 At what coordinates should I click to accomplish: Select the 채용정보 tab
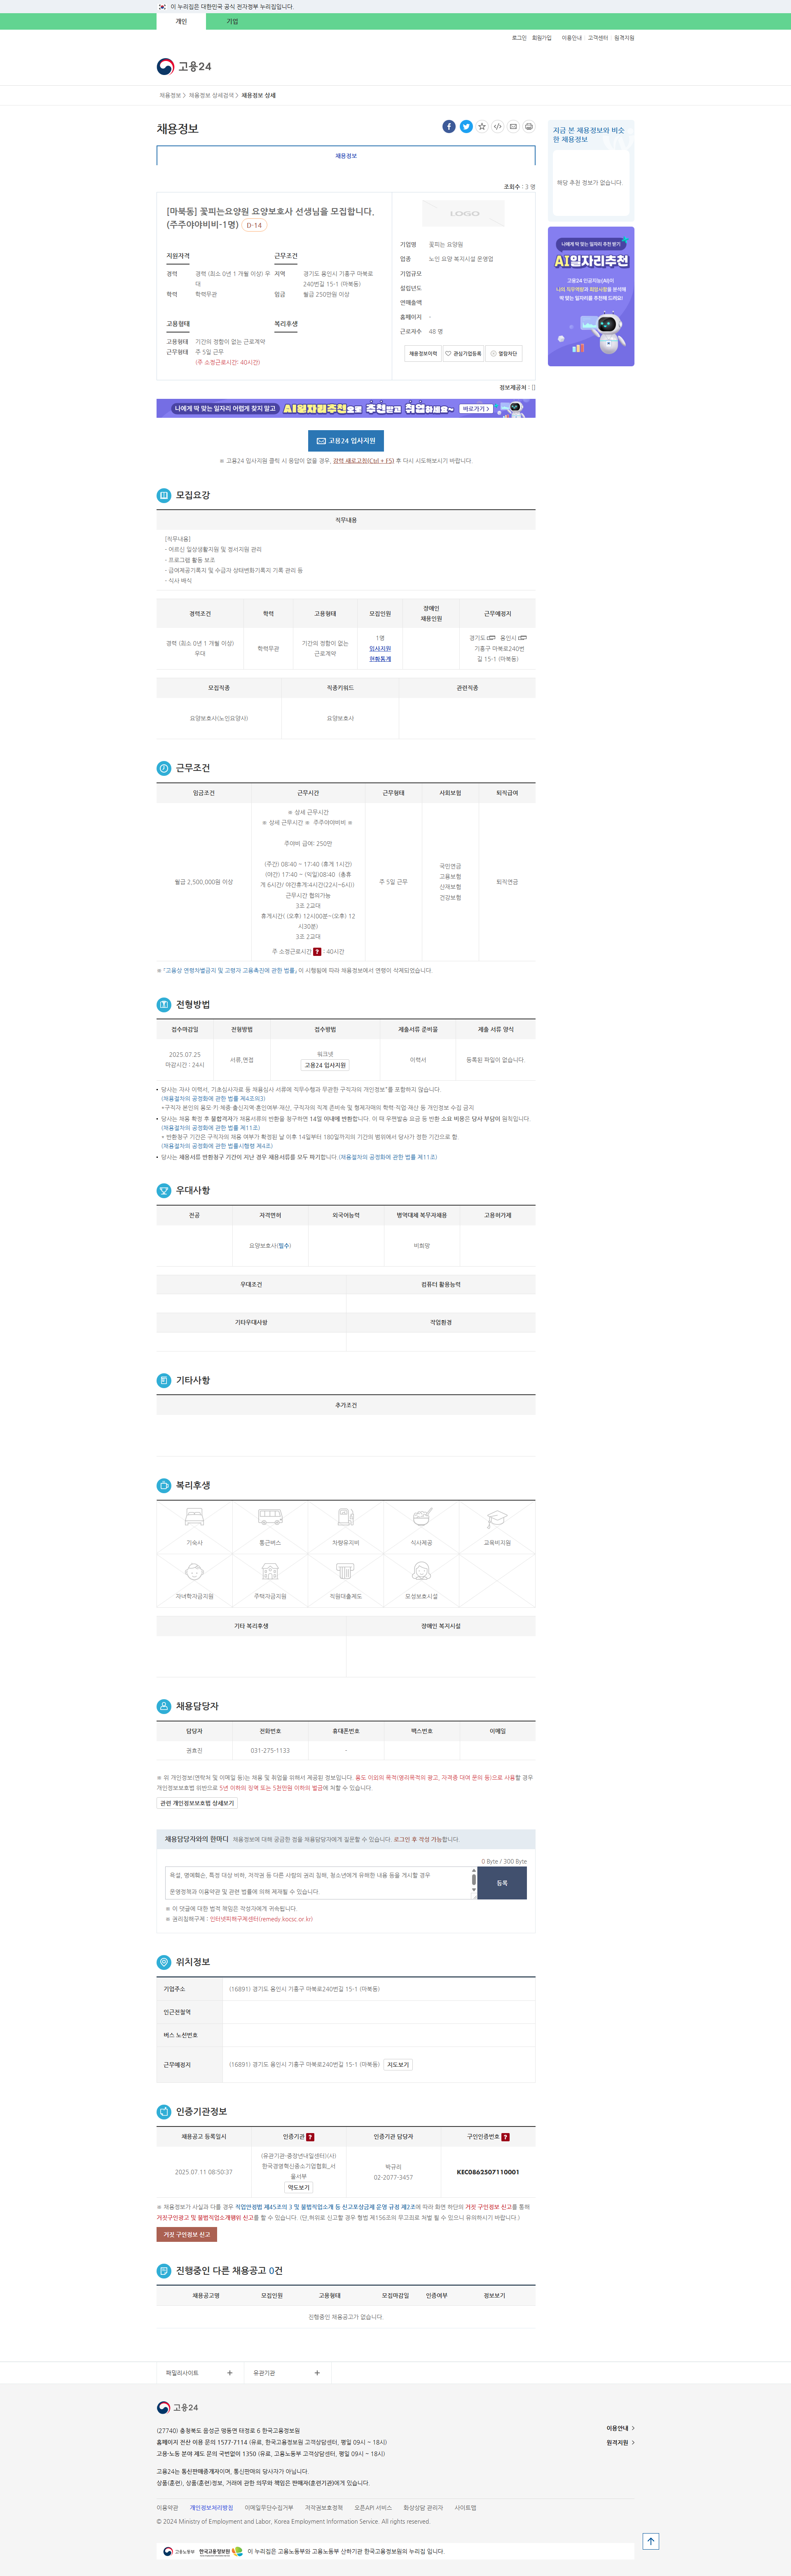(x=346, y=156)
